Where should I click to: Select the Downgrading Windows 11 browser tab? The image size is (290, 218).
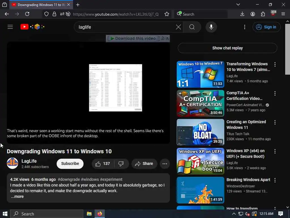click(41, 5)
